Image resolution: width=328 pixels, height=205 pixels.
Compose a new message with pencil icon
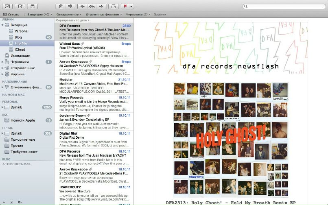(20, 7)
